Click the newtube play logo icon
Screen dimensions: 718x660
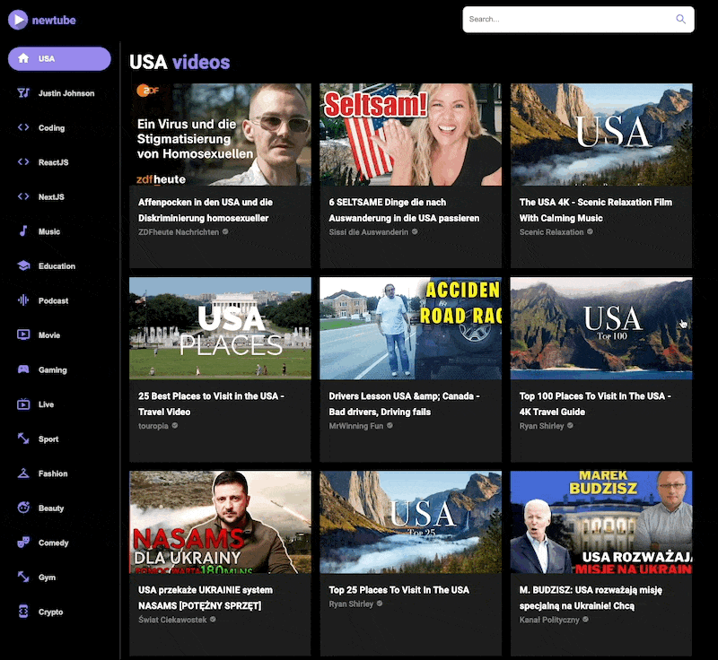coord(18,20)
